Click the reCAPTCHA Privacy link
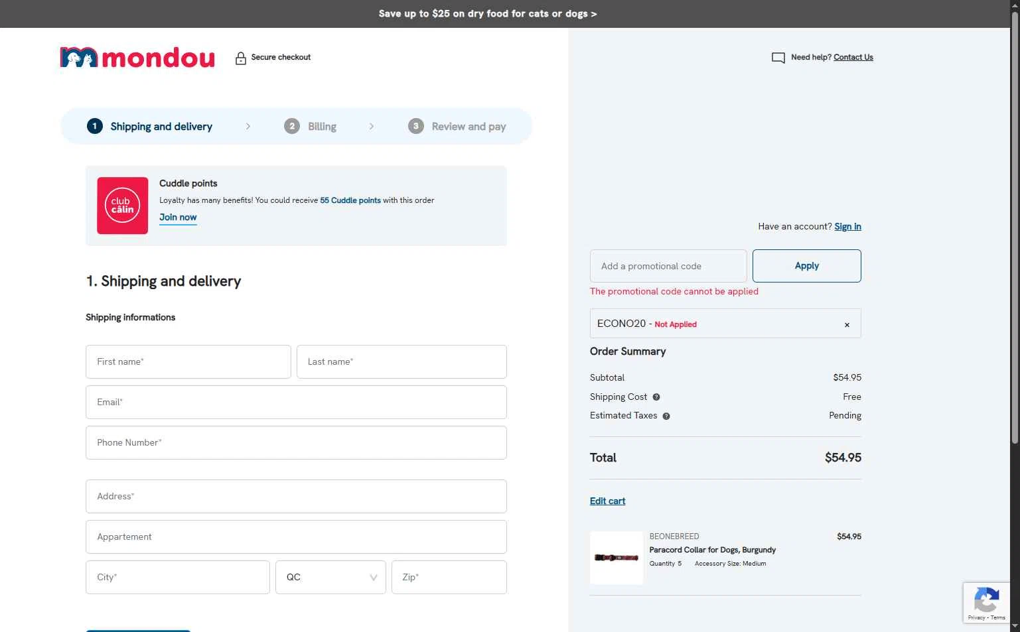The image size is (1020, 632). click(976, 618)
